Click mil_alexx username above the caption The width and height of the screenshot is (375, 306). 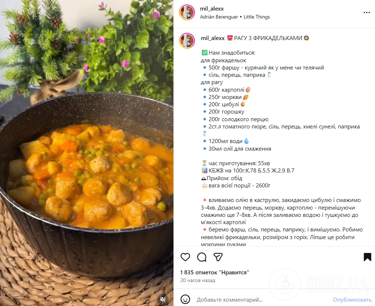pos(212,38)
